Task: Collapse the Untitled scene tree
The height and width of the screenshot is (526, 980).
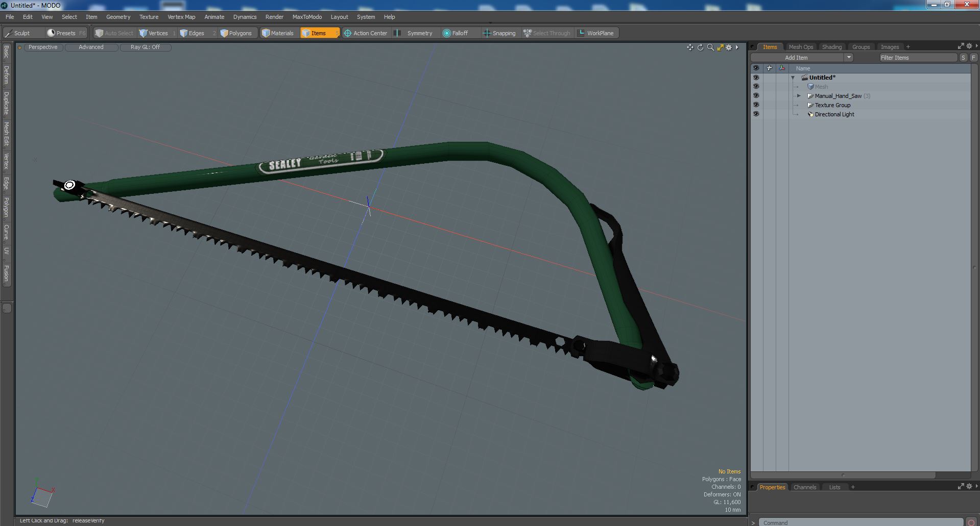Action: click(793, 78)
